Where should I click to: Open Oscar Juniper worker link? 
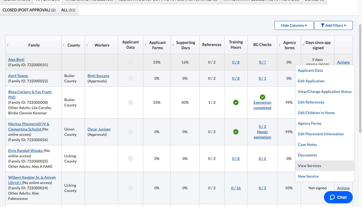pos(99,129)
